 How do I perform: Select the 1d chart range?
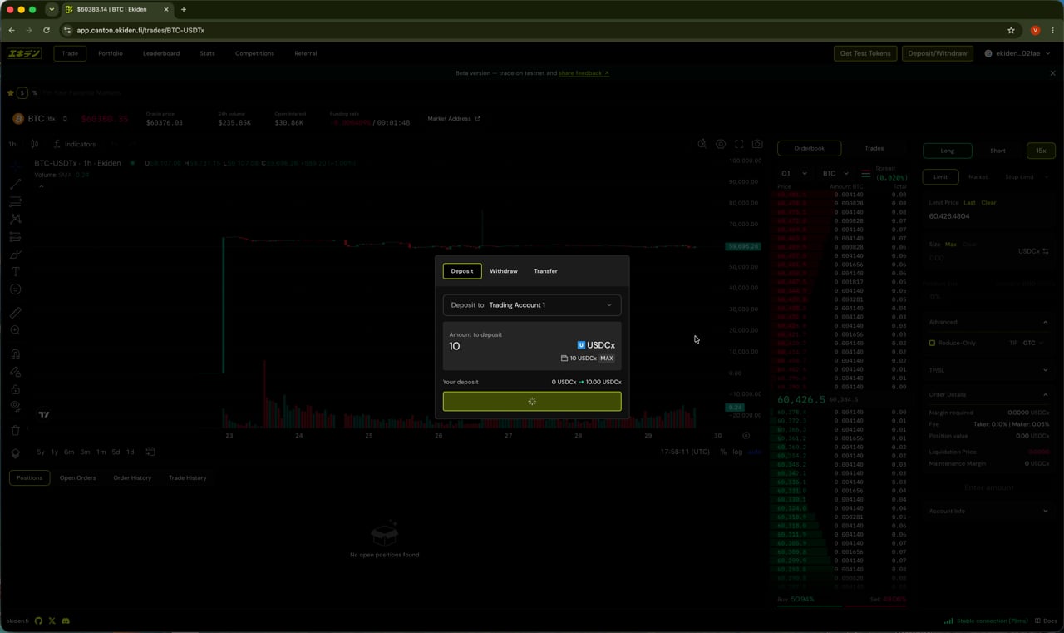point(130,452)
